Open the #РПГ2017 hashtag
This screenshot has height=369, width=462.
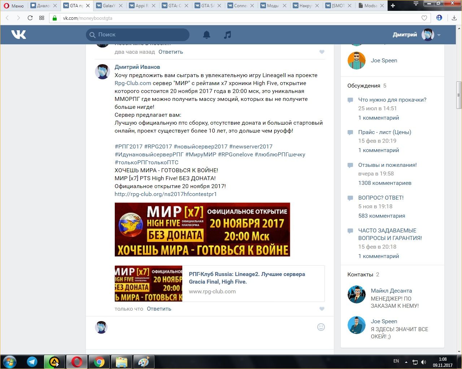click(128, 147)
